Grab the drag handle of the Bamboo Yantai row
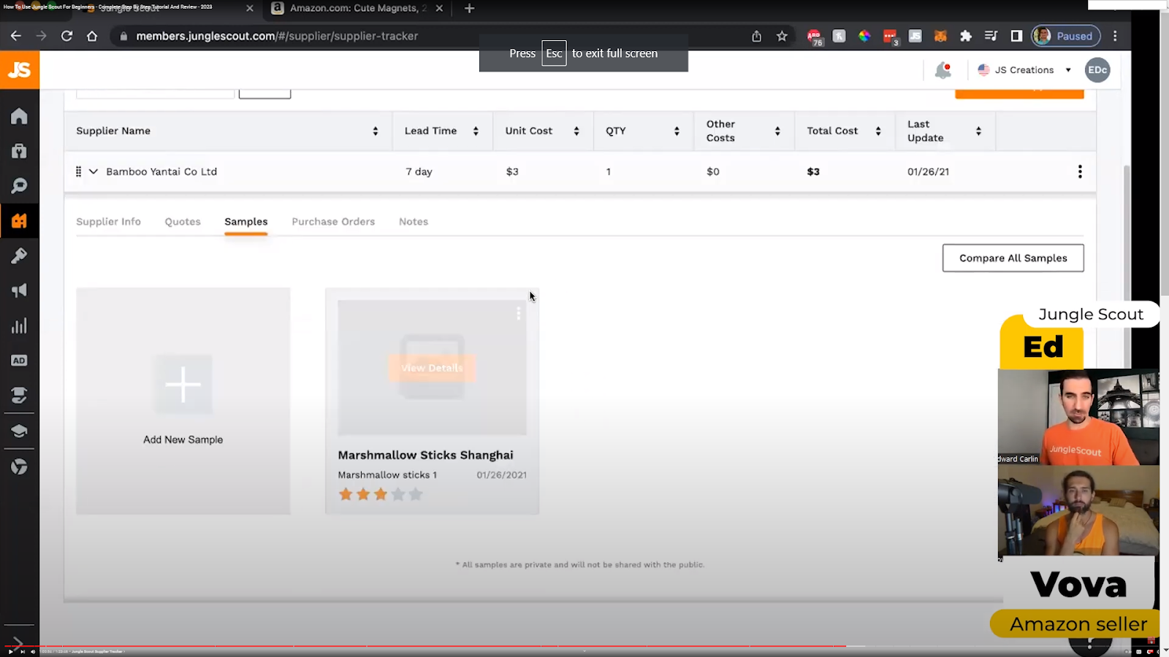Image resolution: width=1169 pixels, height=657 pixels. [x=78, y=172]
